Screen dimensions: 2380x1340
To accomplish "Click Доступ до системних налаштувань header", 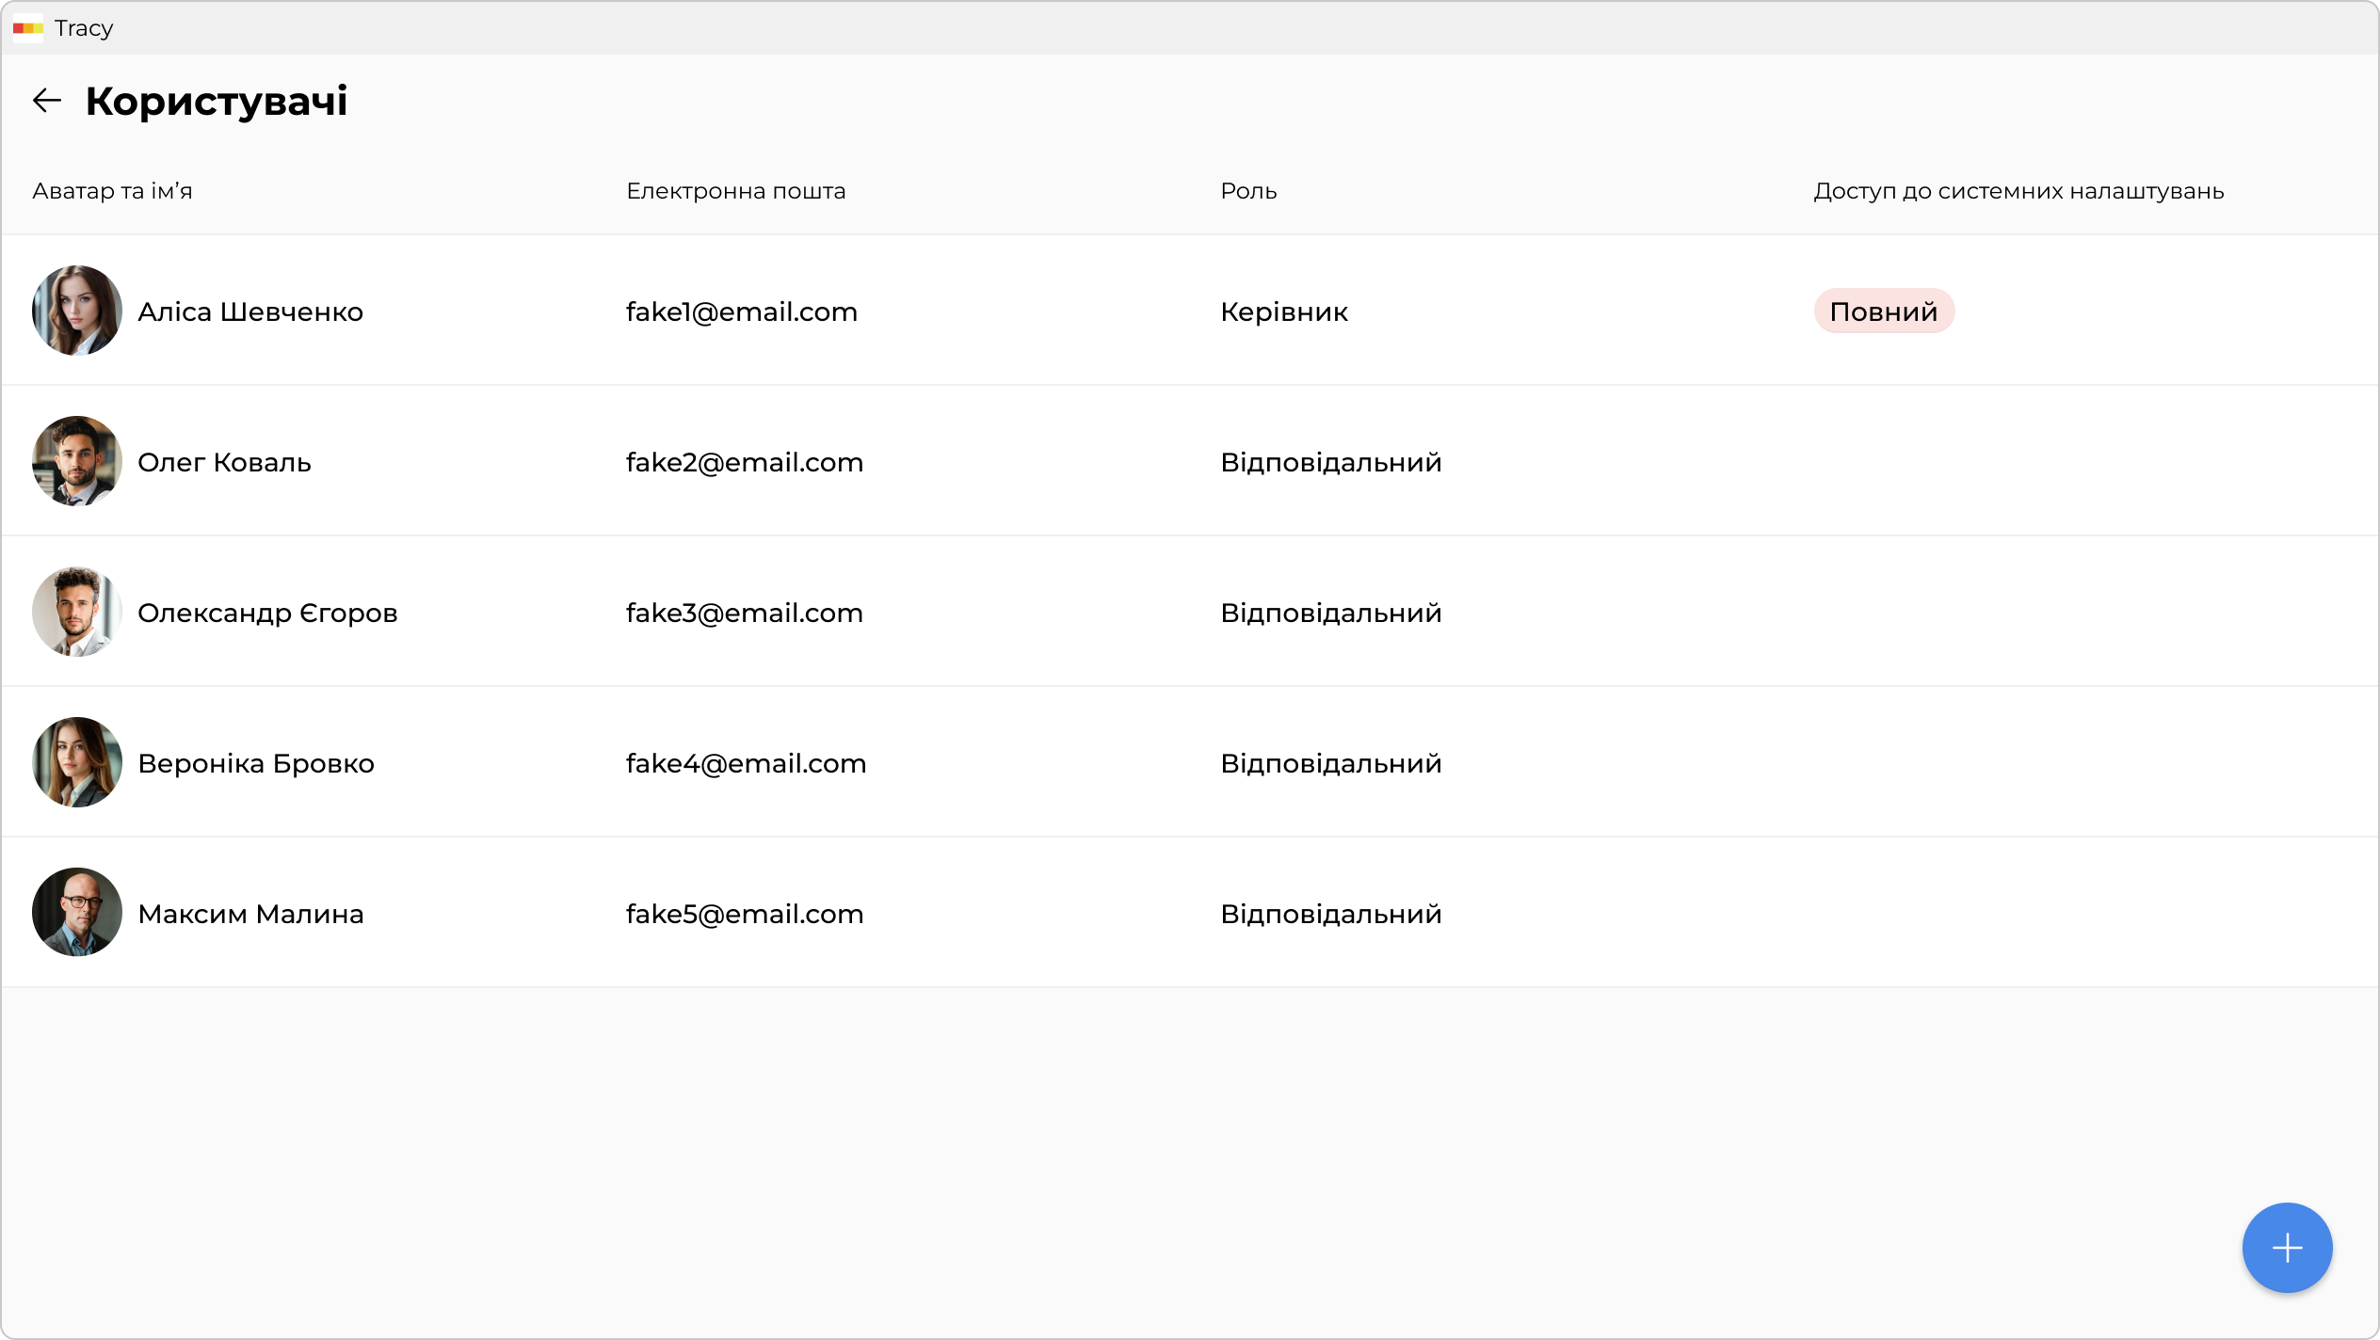I will coord(2018,191).
